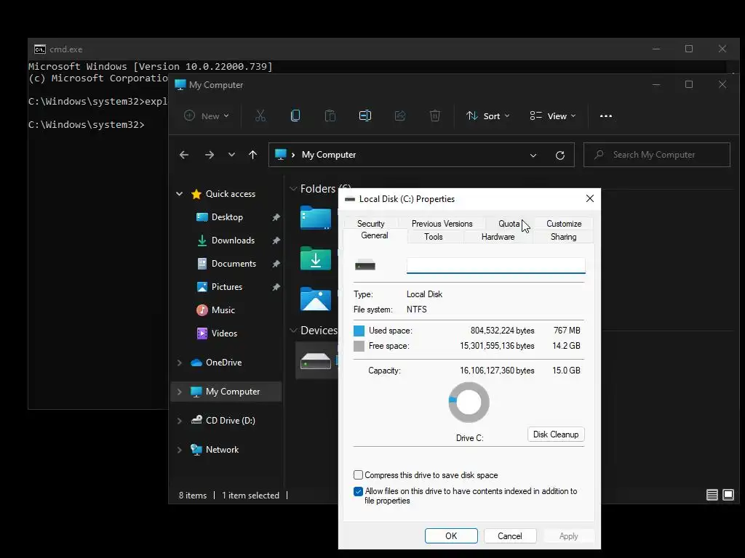Click the cmd.exe title bar icon
This screenshot has width=745, height=558.
click(x=40, y=49)
